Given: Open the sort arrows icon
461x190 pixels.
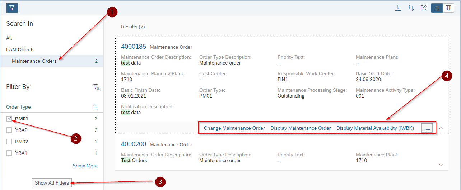Looking at the screenshot, I should click(411, 8).
